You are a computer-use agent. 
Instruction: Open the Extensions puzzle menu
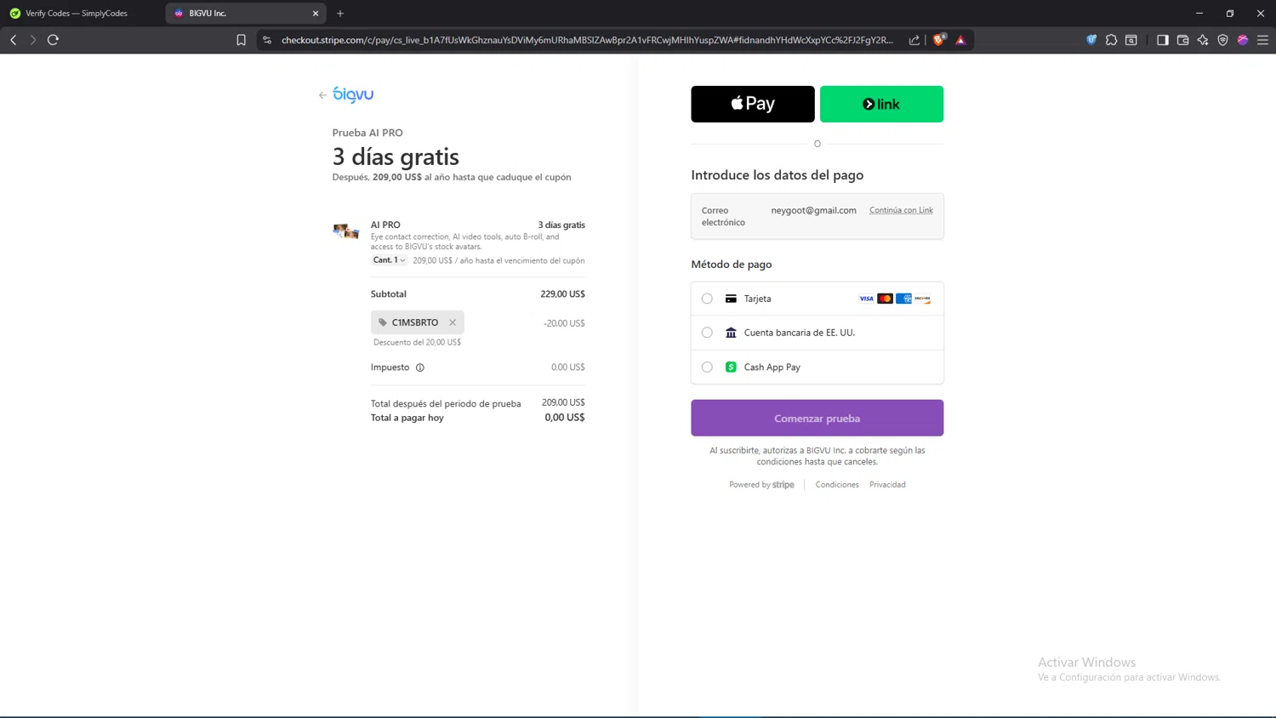pos(1111,40)
